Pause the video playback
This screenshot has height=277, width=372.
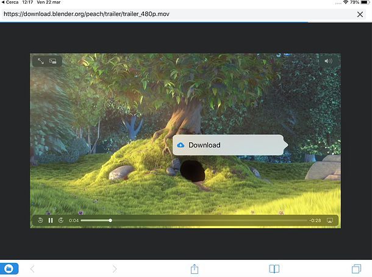51,220
